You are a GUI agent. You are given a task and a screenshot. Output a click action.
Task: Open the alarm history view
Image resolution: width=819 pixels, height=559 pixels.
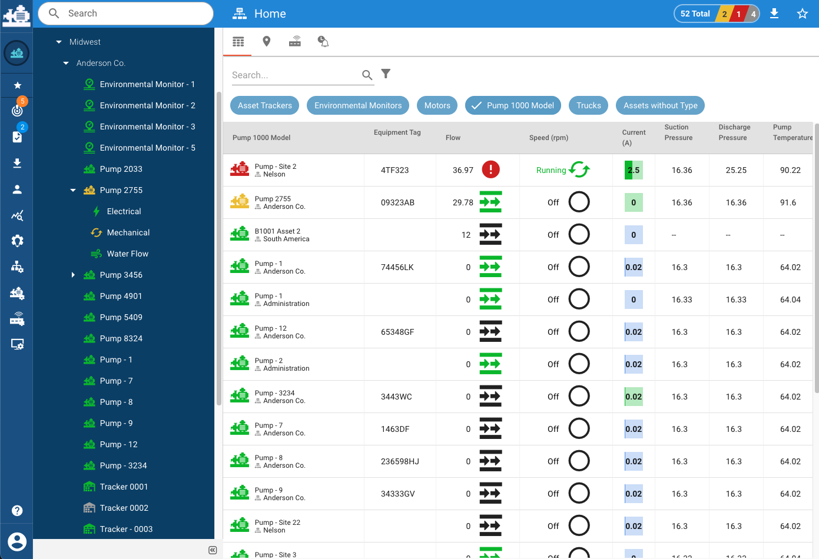click(x=323, y=41)
